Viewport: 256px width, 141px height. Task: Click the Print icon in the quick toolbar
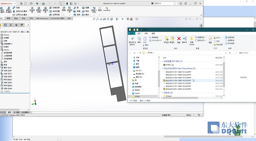click(x=43, y=3)
